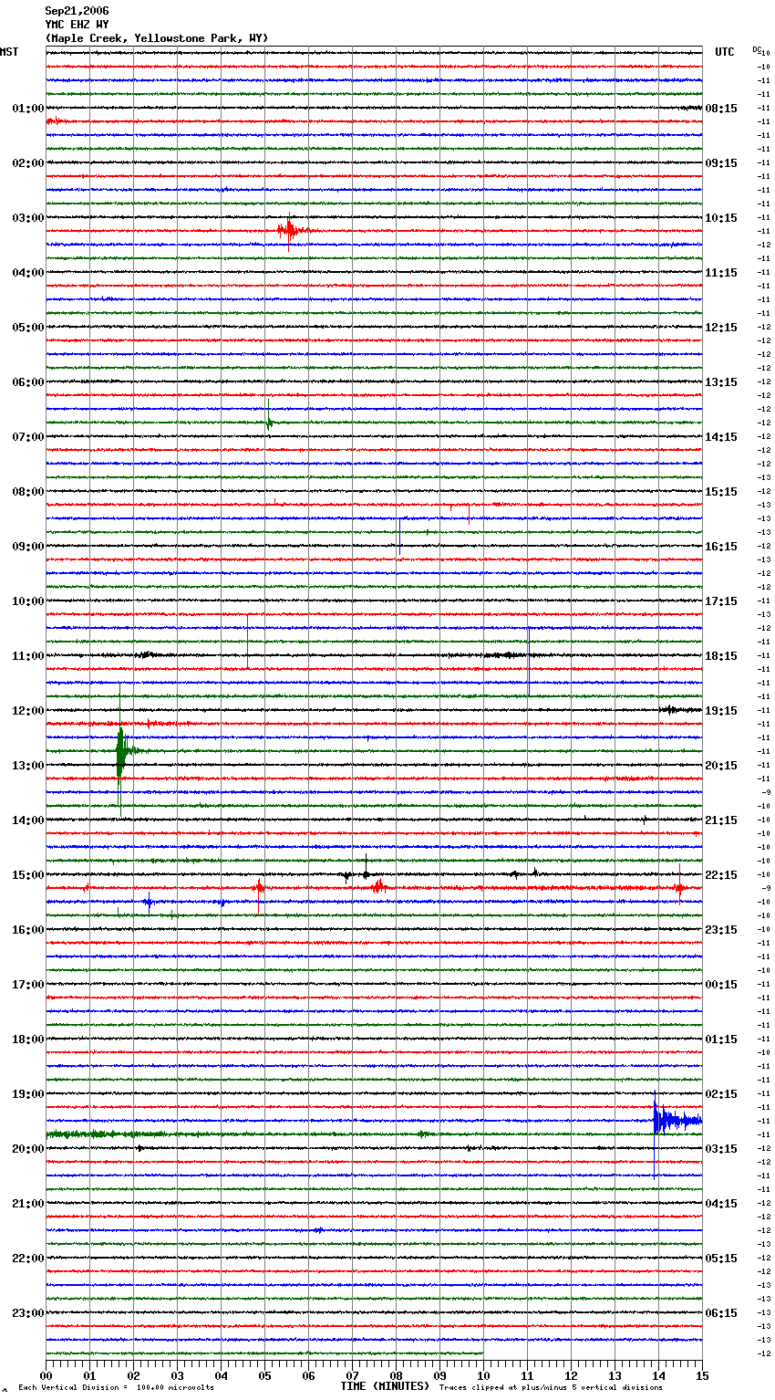Click minute tick label 05 on bottom axis

click(x=264, y=1375)
